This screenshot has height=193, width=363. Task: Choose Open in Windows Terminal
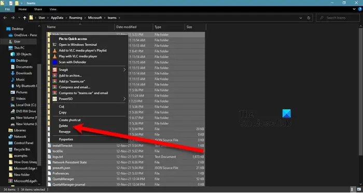[89, 44]
